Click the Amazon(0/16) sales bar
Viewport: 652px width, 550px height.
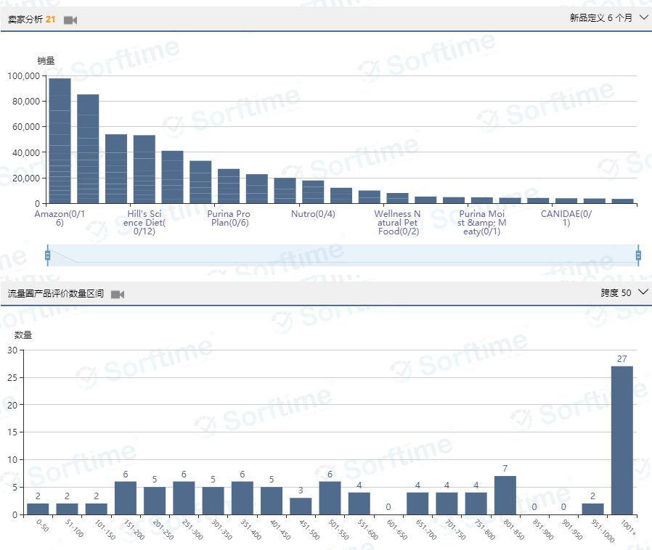coord(60,141)
